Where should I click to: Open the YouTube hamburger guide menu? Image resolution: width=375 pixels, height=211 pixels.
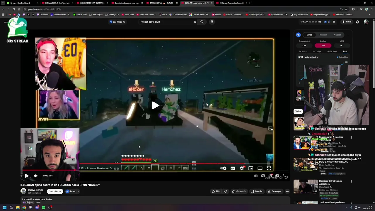click(x=5, y=22)
